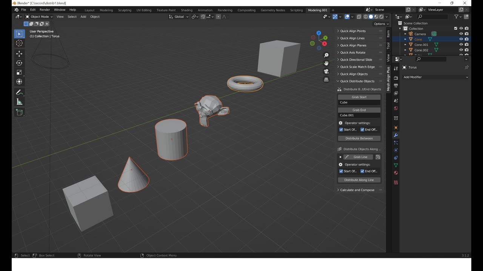483x271 pixels.
Task: Toggle Cone.002 viewport visibility
Action: (x=461, y=50)
